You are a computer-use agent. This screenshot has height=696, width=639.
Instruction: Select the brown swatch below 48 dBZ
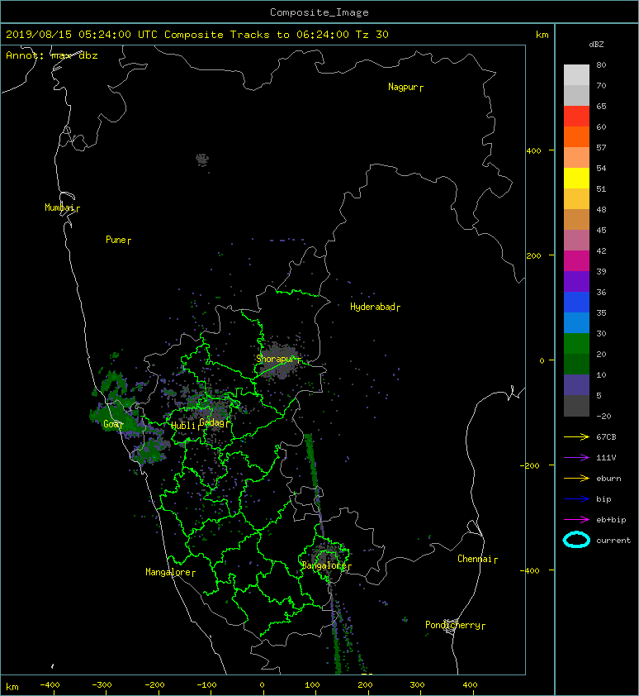point(576,219)
